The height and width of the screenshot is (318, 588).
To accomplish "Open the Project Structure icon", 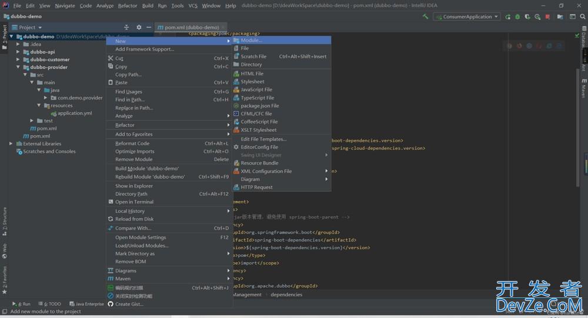I will pyautogui.click(x=560, y=17).
